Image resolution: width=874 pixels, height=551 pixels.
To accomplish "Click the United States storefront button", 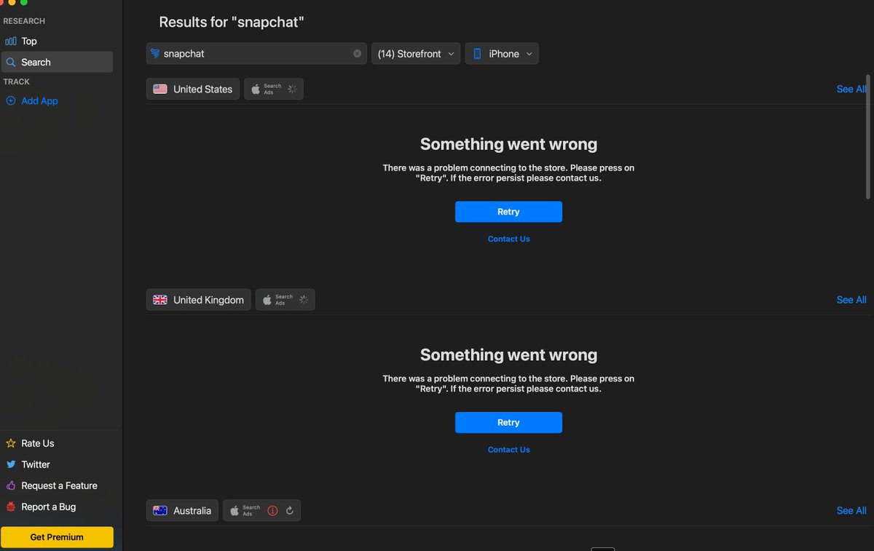I will [x=193, y=89].
